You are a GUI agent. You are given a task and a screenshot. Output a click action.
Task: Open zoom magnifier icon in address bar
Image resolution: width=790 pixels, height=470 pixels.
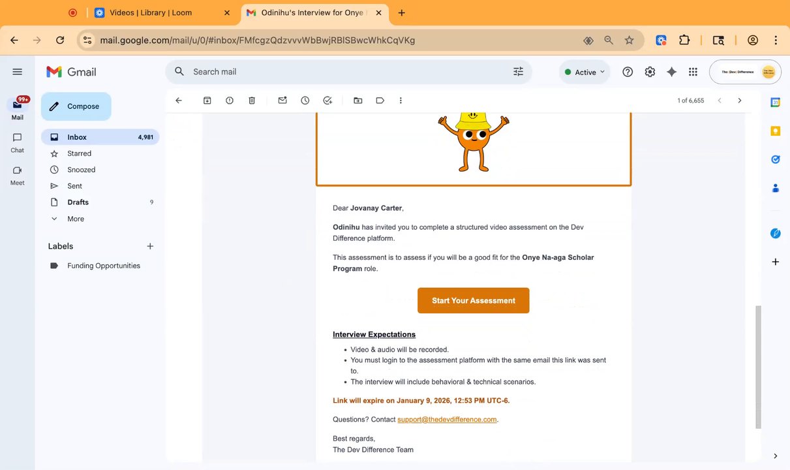[609, 40]
